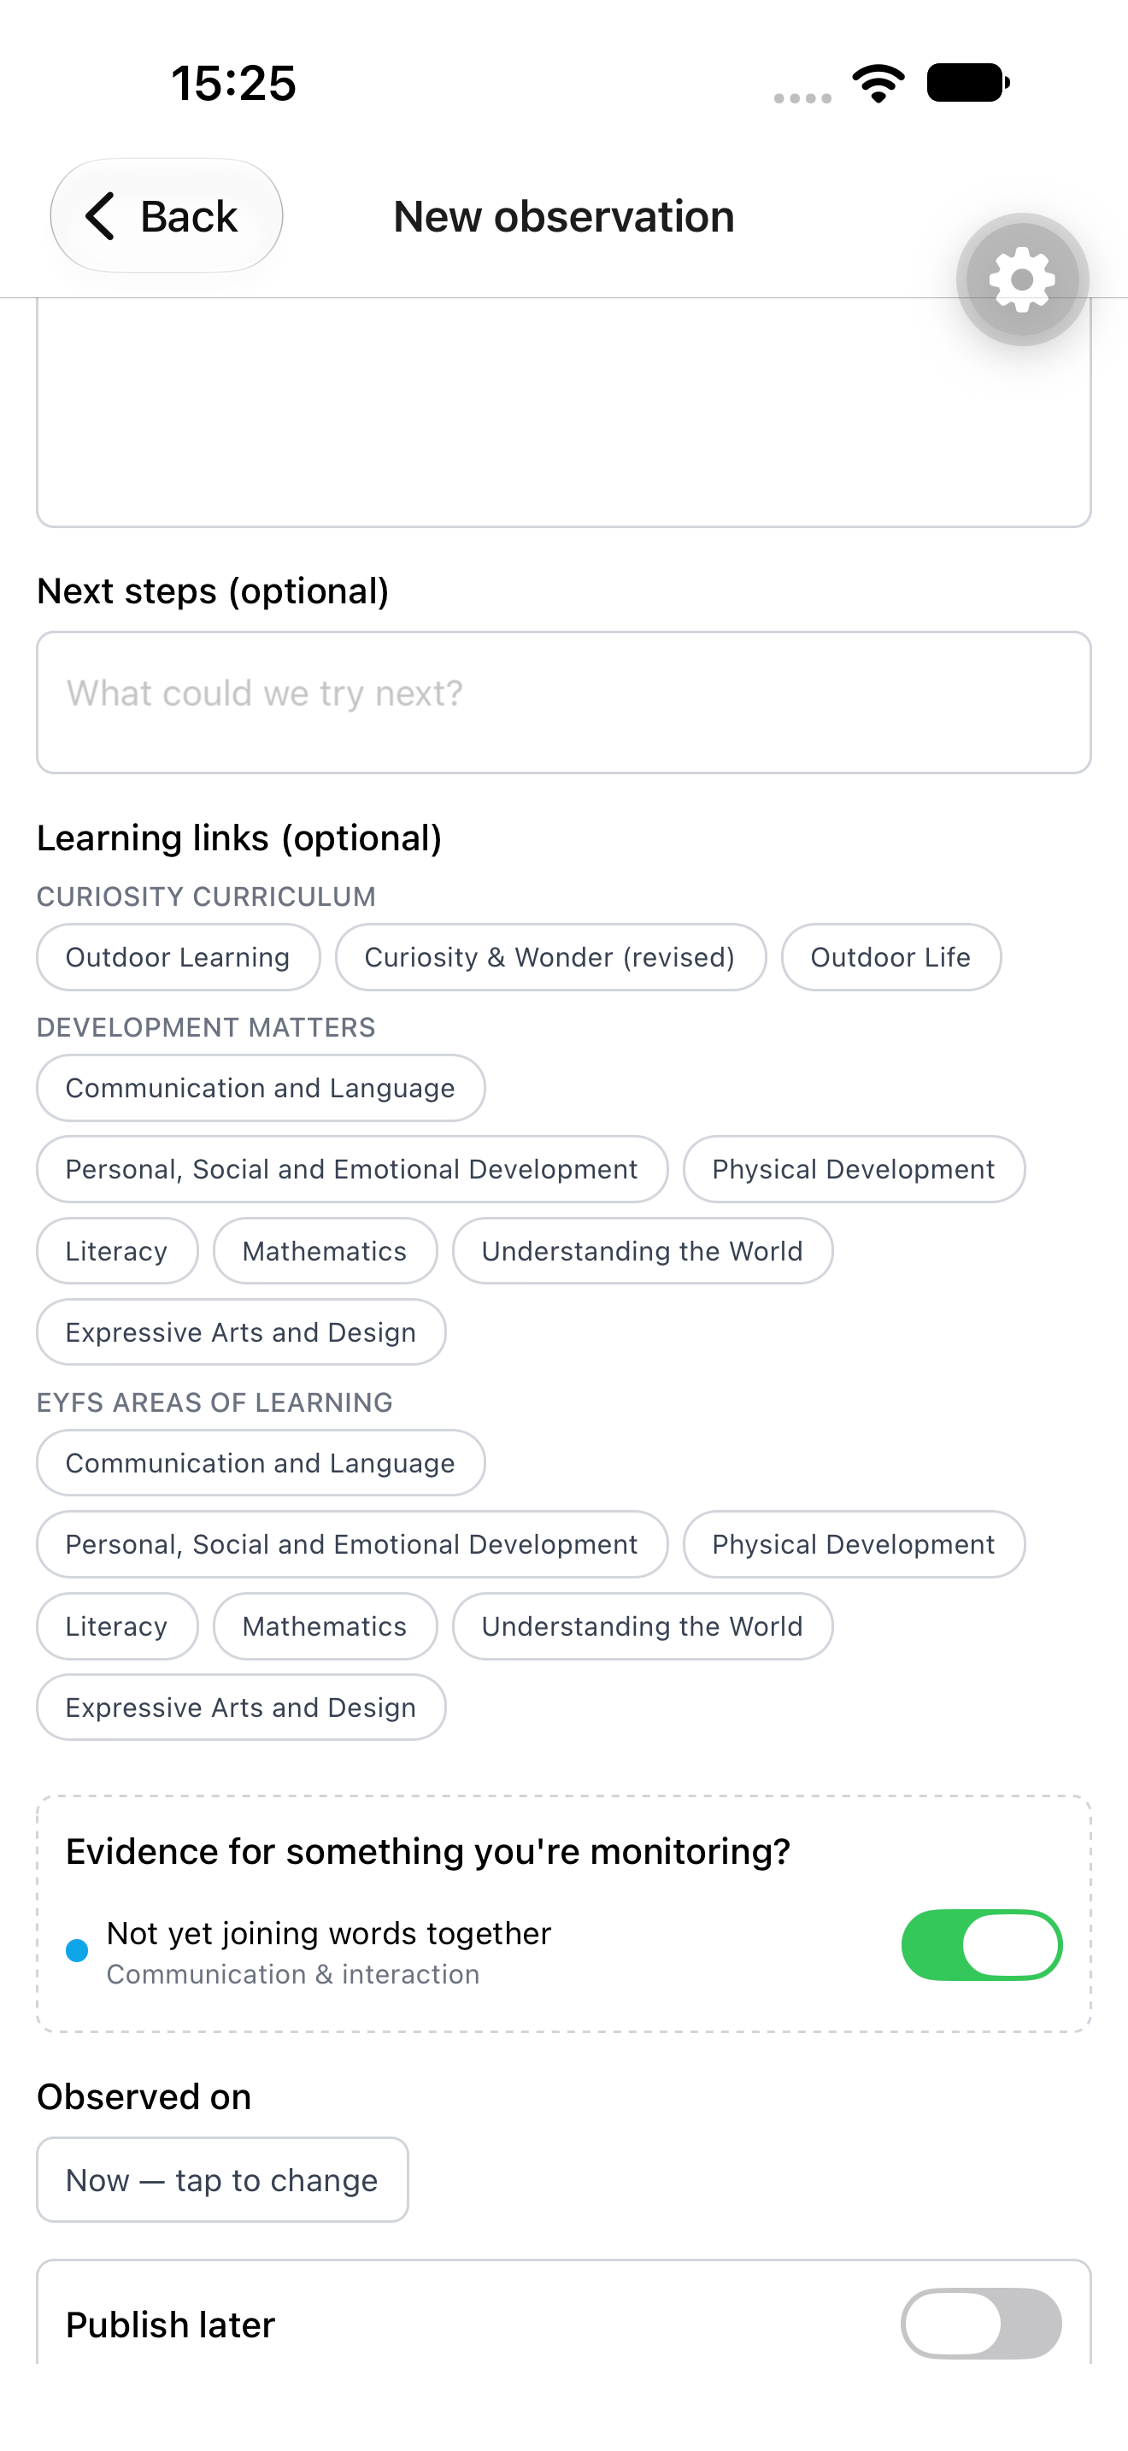Choose Development Matters Mathematics chip
Viewport: 1128px width, 2451px height.
pyautogui.click(x=325, y=1251)
